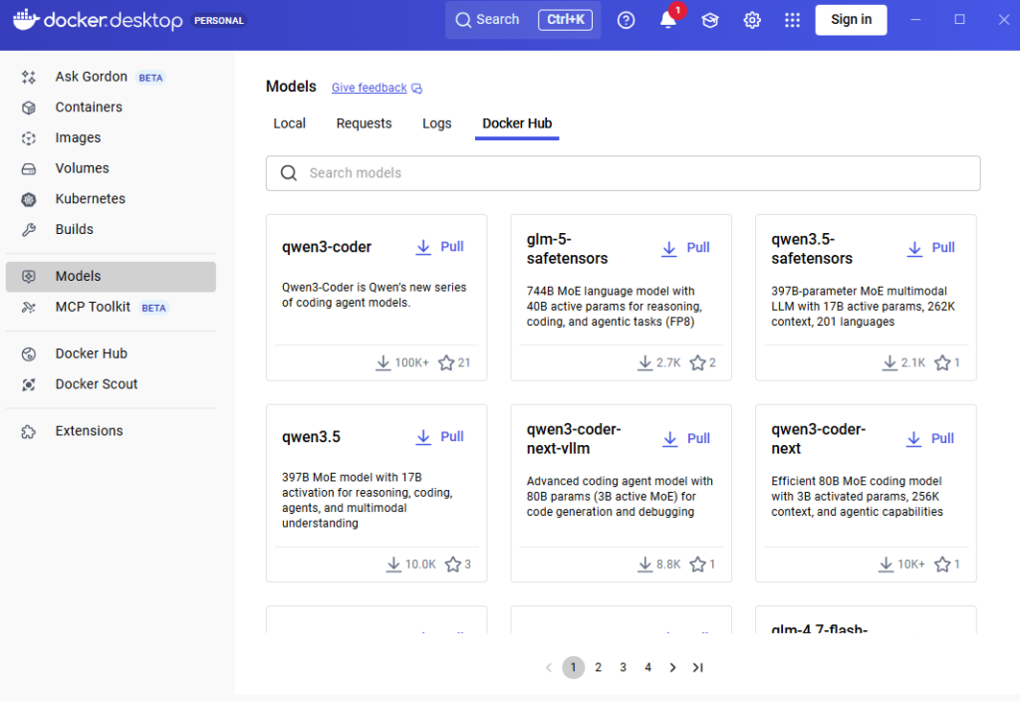Star the qwen3-coder model
Viewport: 1020px width, 701px height.
446,363
